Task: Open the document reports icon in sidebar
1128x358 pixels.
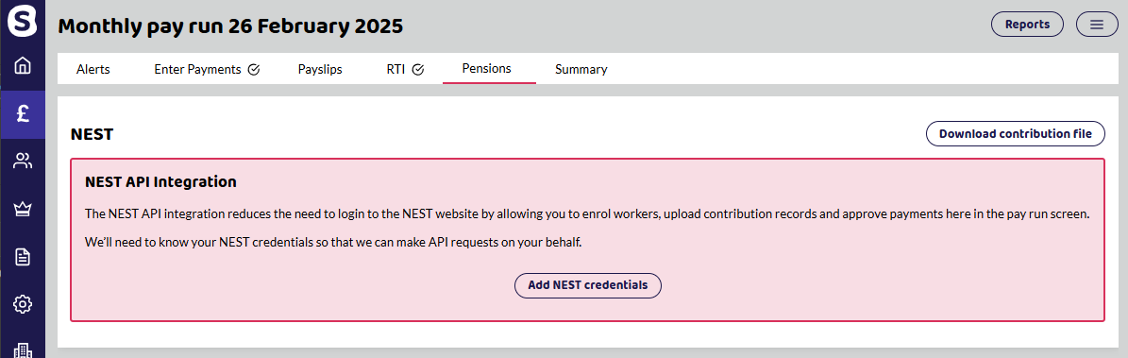Action: (23, 256)
